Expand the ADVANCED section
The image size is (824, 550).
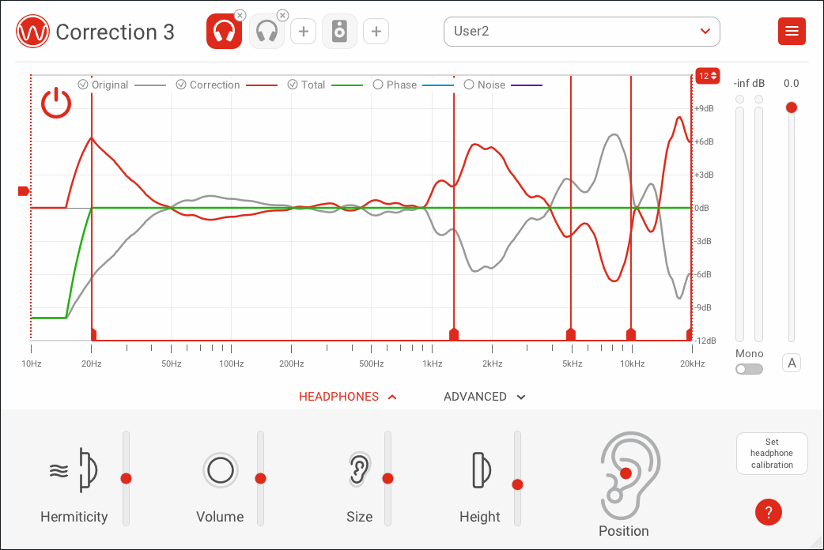tap(484, 397)
